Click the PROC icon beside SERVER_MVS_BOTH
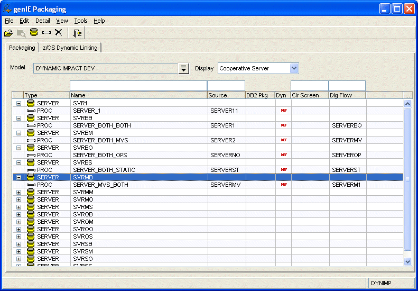Viewport: 418px width, 291px height. click(31, 185)
